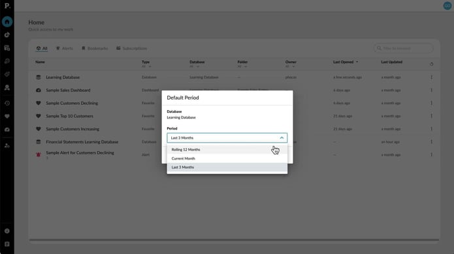
Task: Open Sample Customers Increasing favorite
Action: 73,129
